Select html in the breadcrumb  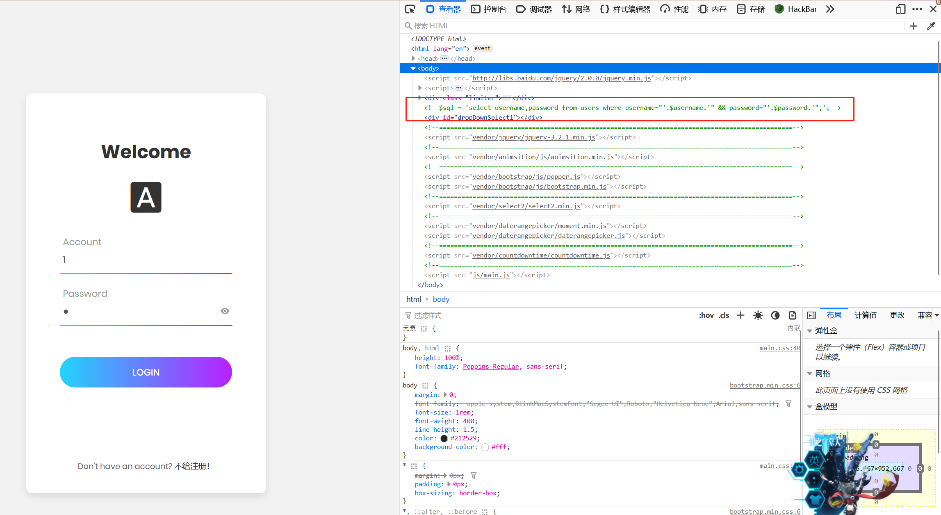pyautogui.click(x=414, y=299)
